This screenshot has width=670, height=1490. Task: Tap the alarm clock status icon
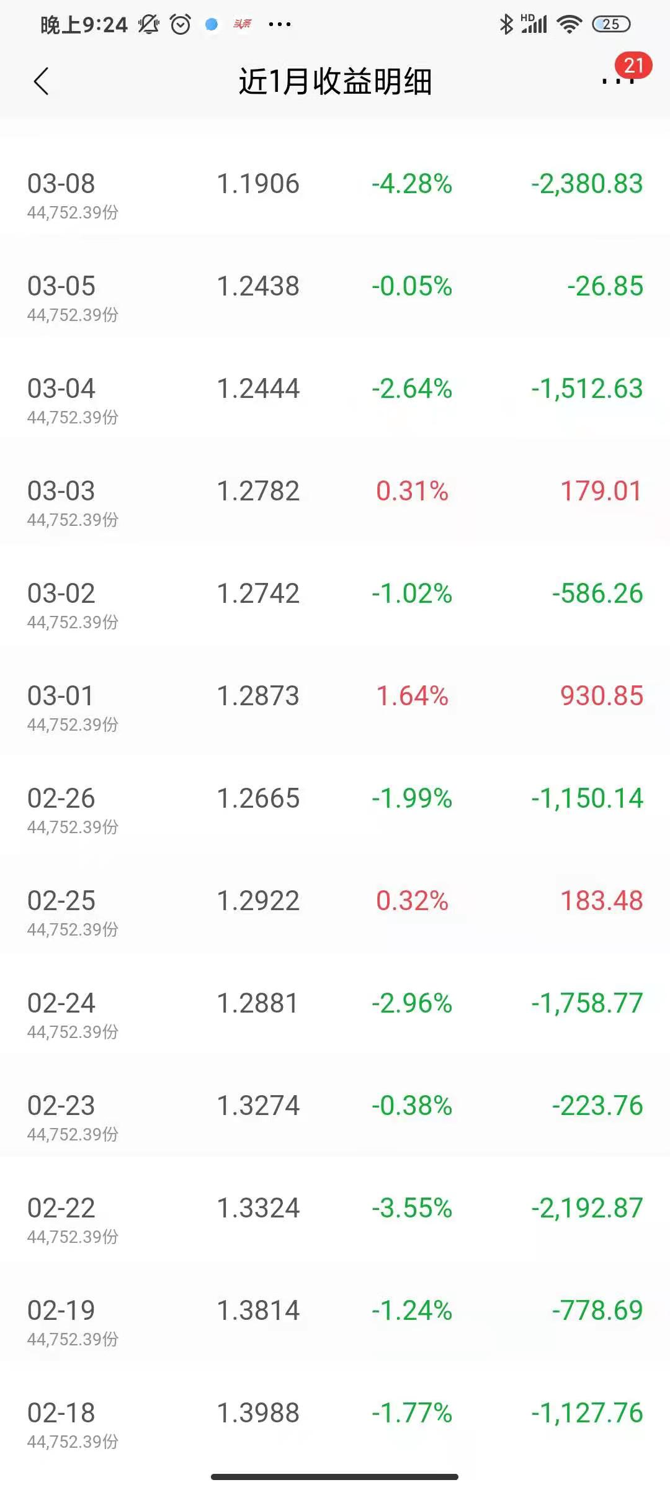tap(181, 24)
